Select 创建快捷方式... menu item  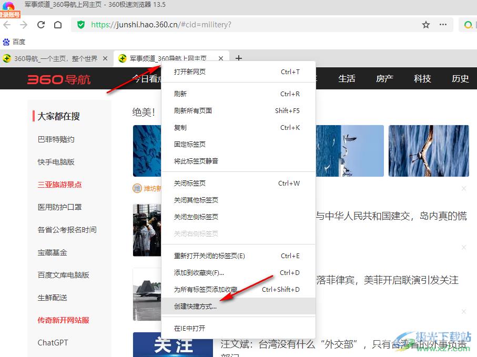pos(239,306)
